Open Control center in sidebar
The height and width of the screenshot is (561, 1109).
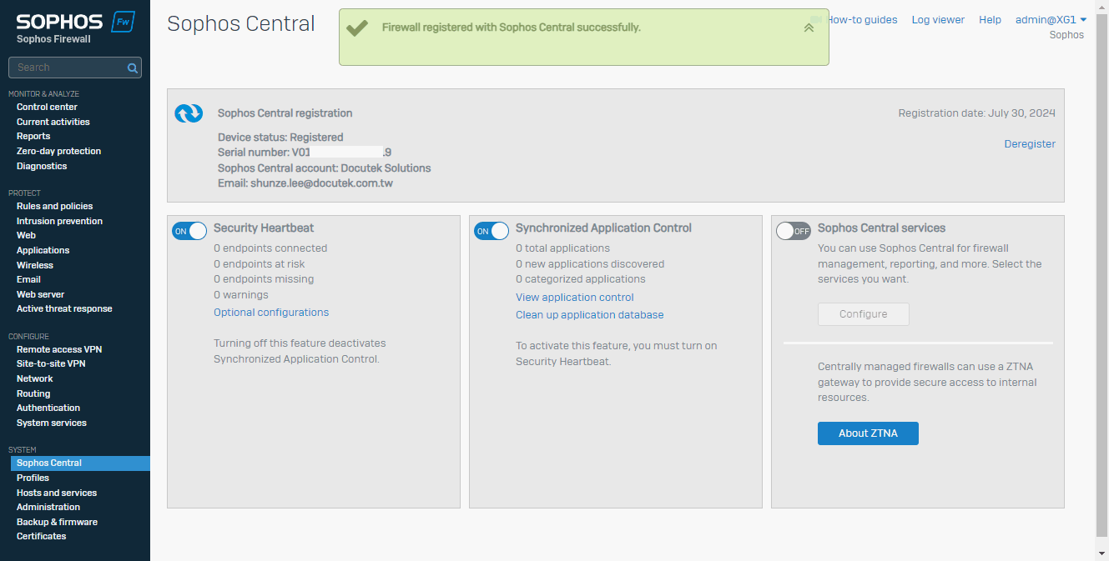pos(47,107)
